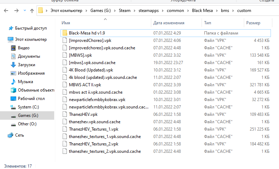279x169 pixels.
Task: Open 'Рабочий стол' in sidebar
Action: pos(31,99)
